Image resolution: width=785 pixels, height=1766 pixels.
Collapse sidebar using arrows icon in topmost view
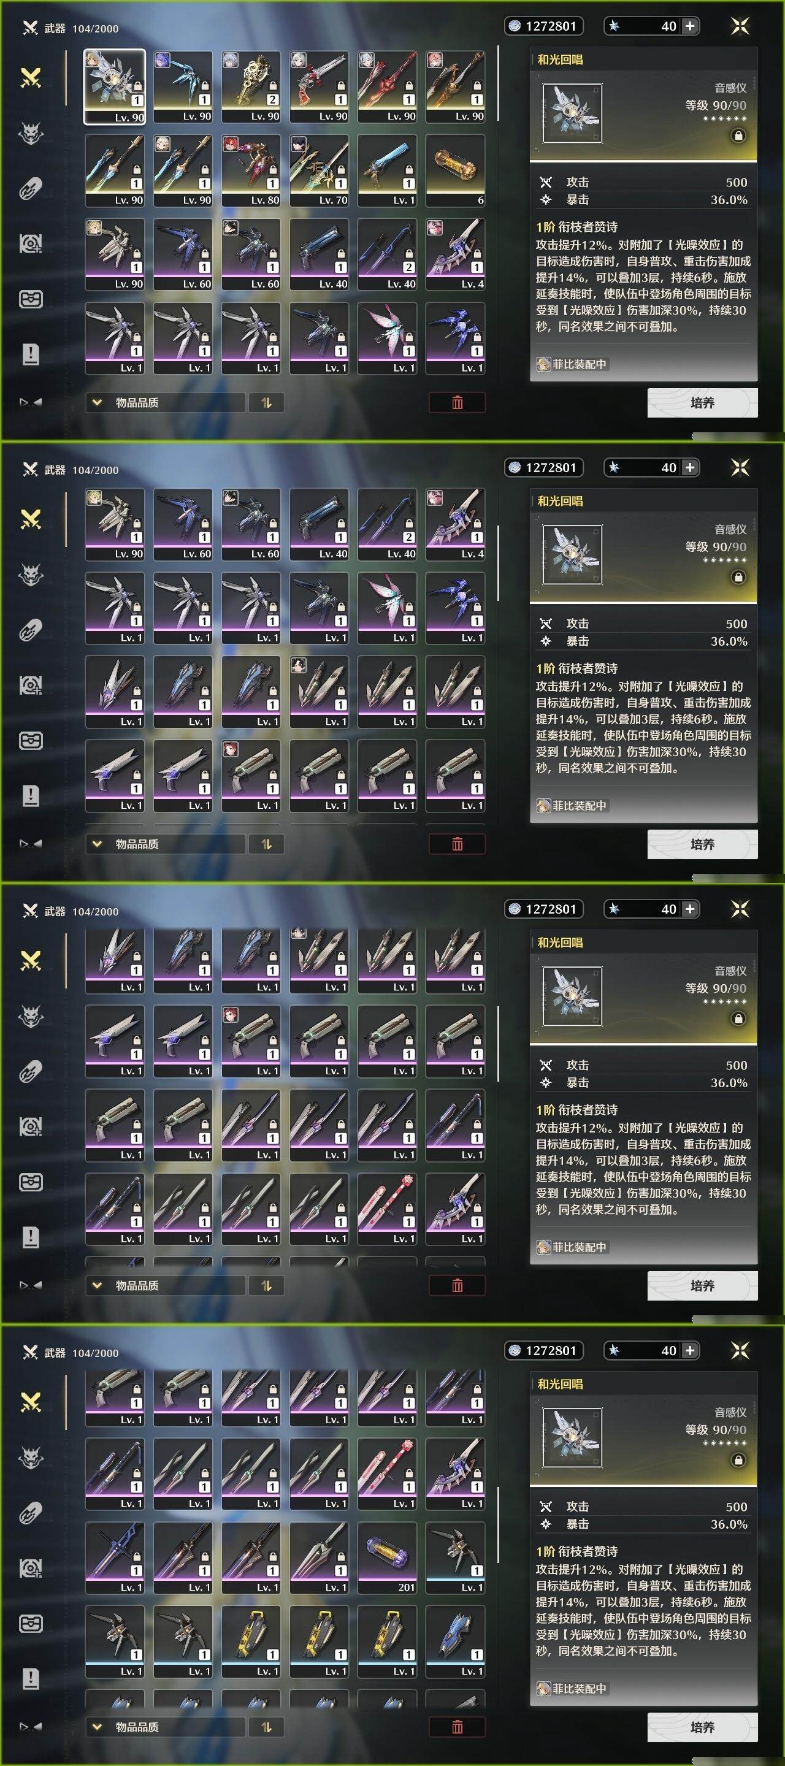click(30, 402)
